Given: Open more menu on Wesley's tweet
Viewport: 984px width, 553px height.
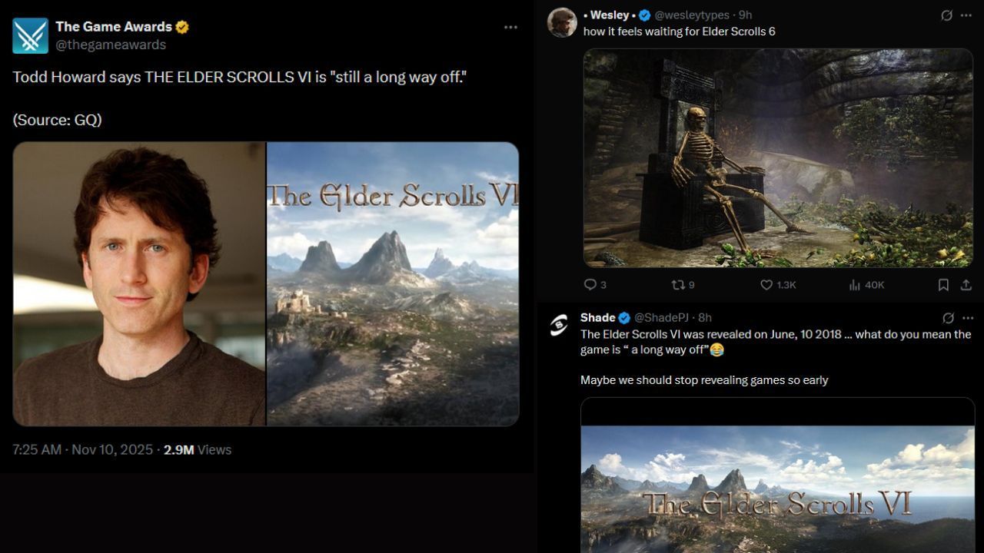Looking at the screenshot, I should (x=966, y=15).
